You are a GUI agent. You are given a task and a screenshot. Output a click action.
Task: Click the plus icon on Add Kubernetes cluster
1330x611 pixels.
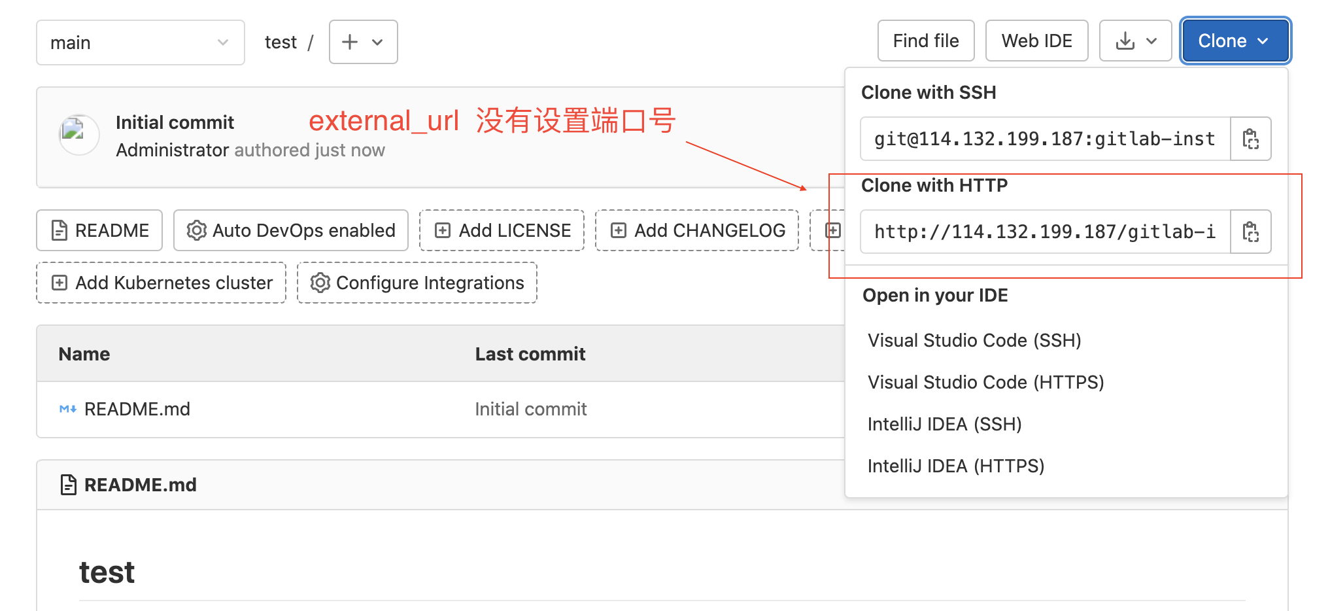(60, 283)
